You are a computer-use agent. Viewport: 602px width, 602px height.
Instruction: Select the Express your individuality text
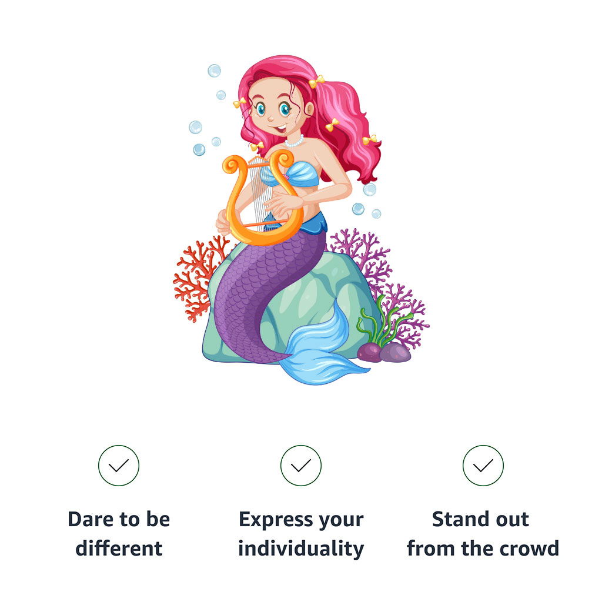(301, 534)
